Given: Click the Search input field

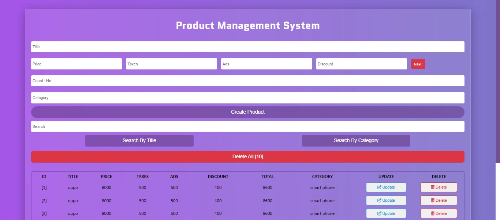Looking at the screenshot, I should tap(247, 126).
